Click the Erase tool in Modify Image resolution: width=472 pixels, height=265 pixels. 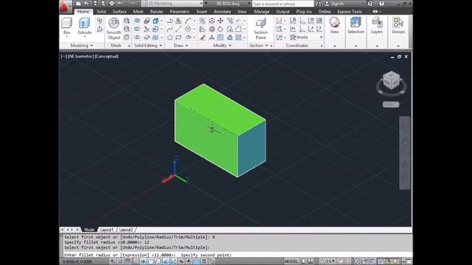pos(202,38)
